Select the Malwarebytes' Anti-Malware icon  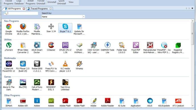pyautogui.click(x=150, y=45)
